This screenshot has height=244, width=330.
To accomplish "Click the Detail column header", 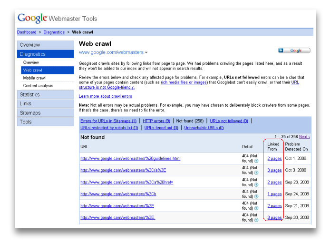I will point(247,147).
